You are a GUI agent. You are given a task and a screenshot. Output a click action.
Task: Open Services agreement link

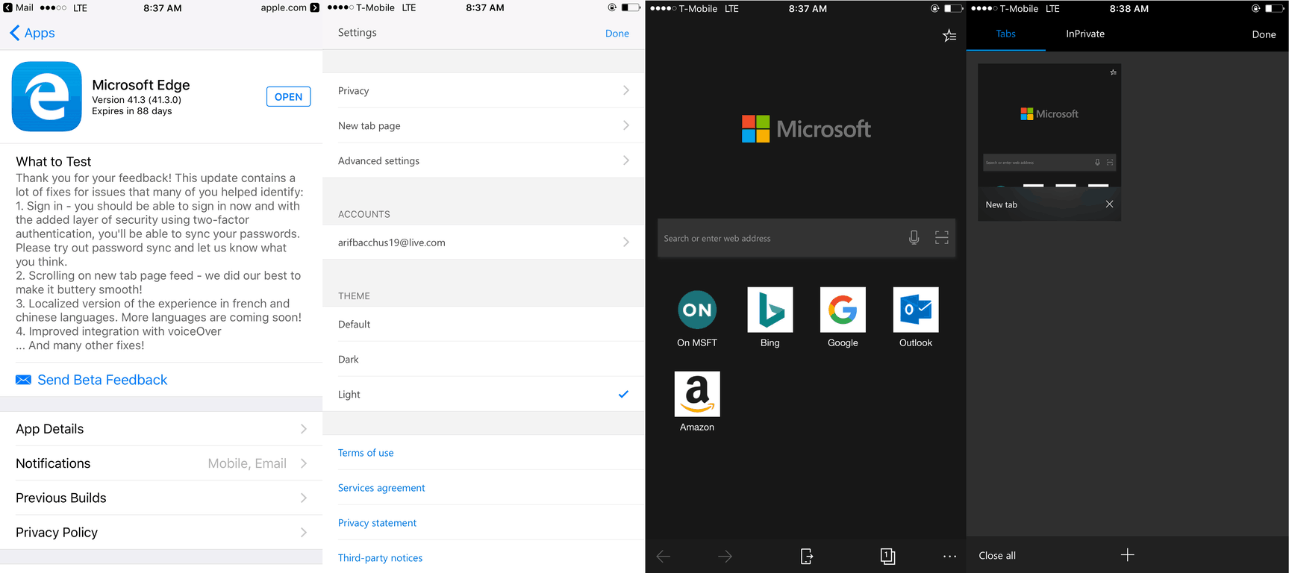(x=381, y=488)
